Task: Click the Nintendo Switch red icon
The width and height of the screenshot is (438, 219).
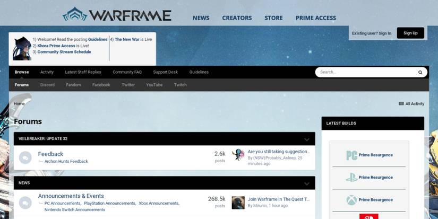Action: [x=369, y=216]
